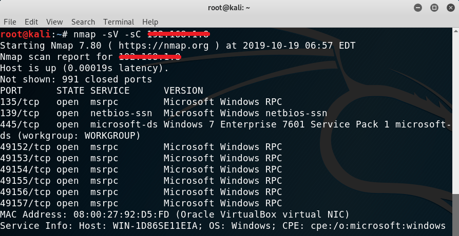Open the Help menu

[x=150, y=22]
